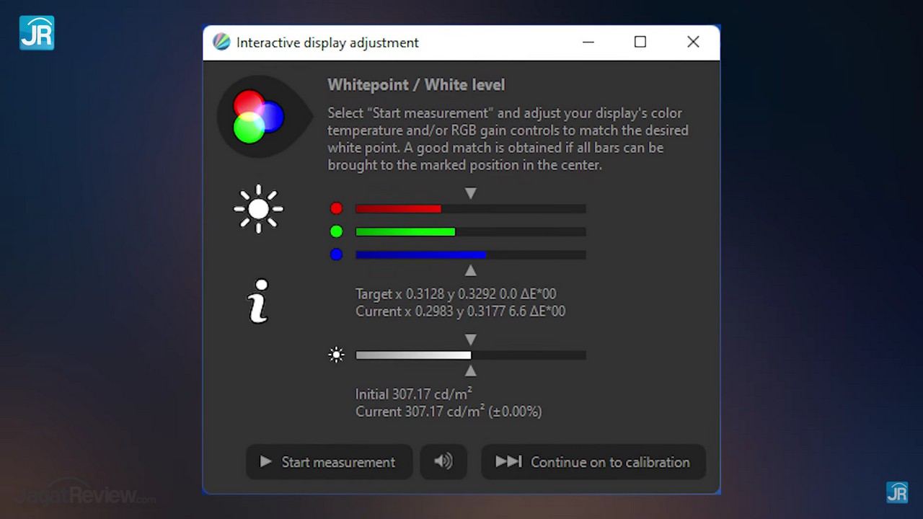Click the green gain level bar
Screen dimensions: 923x519
[x=470, y=232]
